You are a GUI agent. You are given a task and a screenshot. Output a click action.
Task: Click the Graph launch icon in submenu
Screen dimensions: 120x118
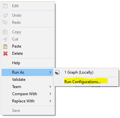tap(57, 72)
